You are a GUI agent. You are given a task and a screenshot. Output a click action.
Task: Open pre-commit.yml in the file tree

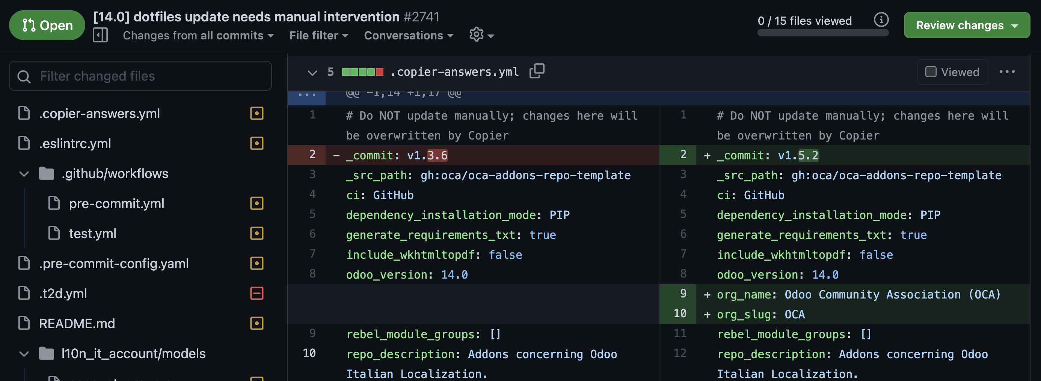tap(116, 203)
